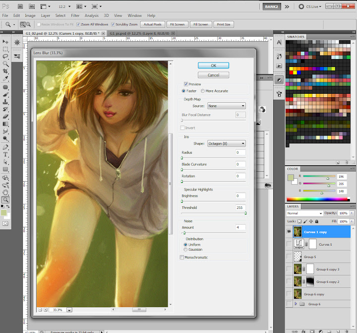
Task: Click the noise Amount input field
Action: [x=240, y=227]
